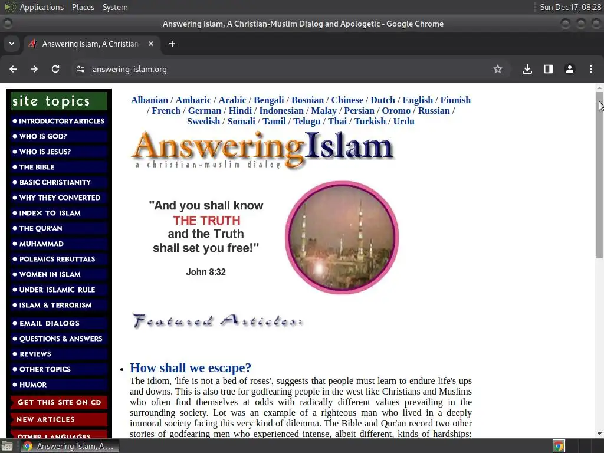604x453 pixels.
Task: Open Women in Islam topic
Action: [x=59, y=274]
